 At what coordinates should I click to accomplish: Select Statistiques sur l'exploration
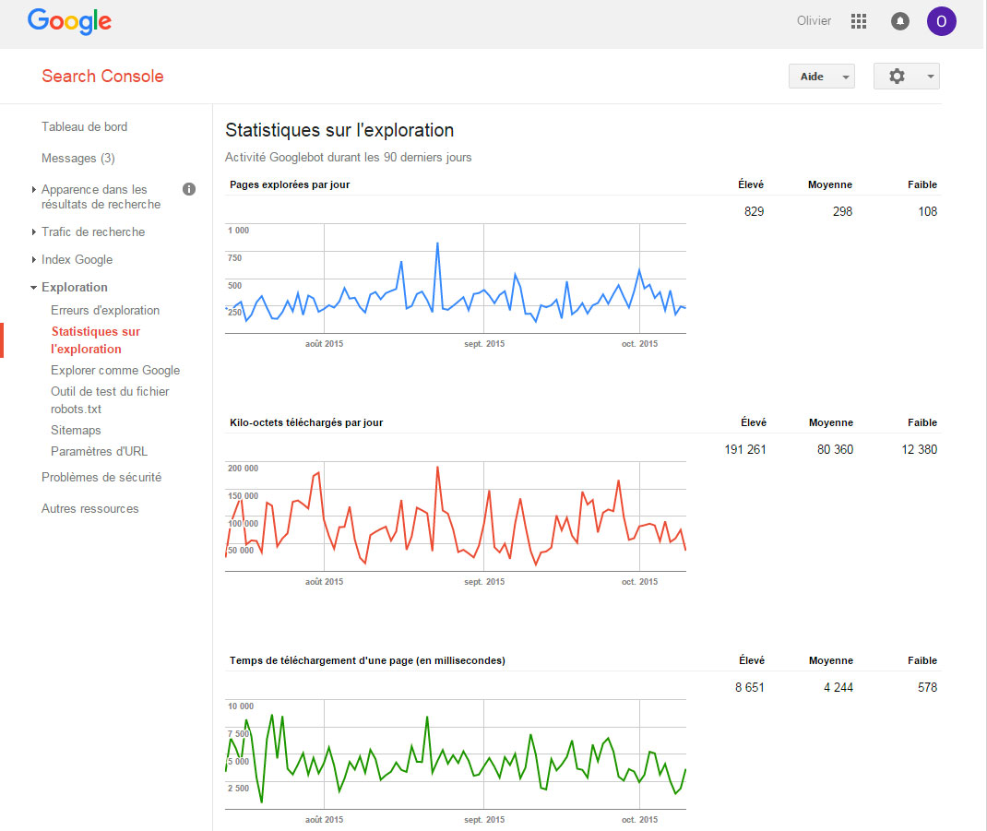[x=96, y=340]
